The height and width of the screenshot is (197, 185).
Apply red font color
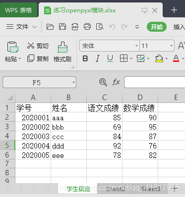pyautogui.click(x=176, y=58)
